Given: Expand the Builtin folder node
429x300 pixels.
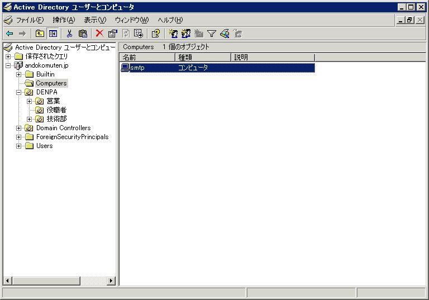Looking at the screenshot, I should click(18, 74).
